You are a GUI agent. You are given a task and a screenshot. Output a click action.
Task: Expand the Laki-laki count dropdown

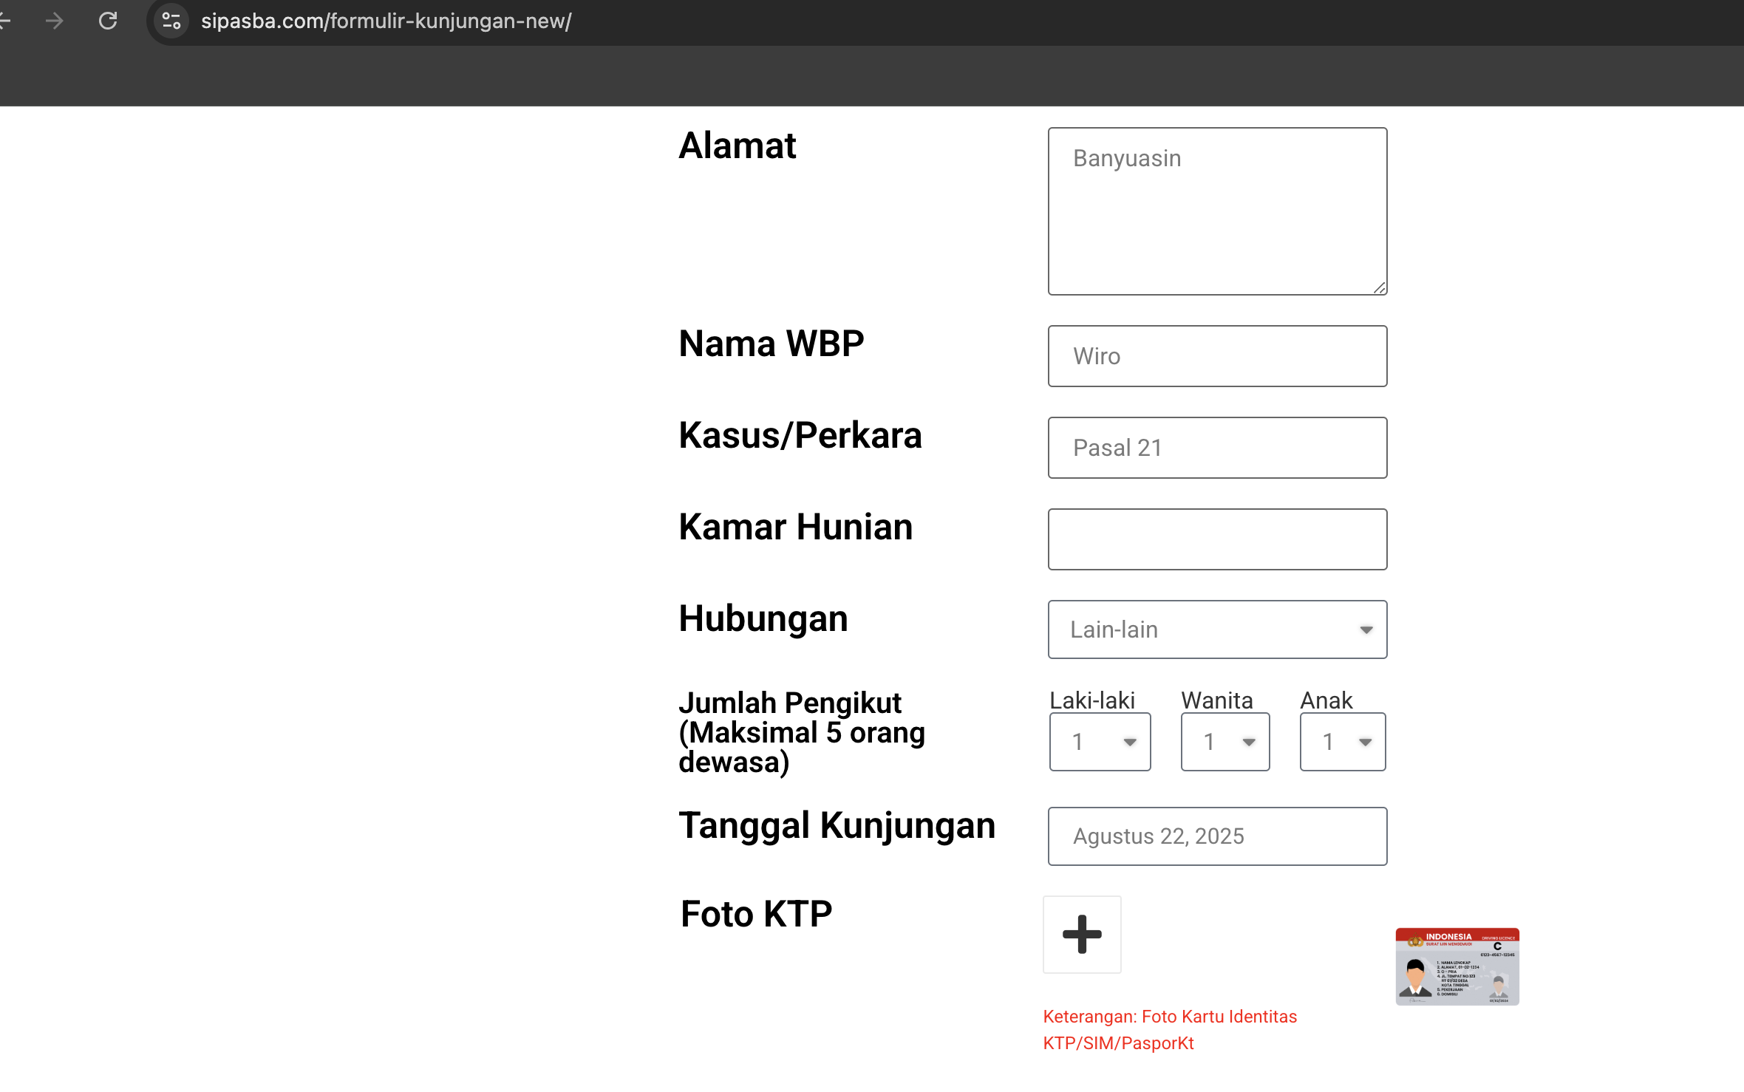(1100, 742)
